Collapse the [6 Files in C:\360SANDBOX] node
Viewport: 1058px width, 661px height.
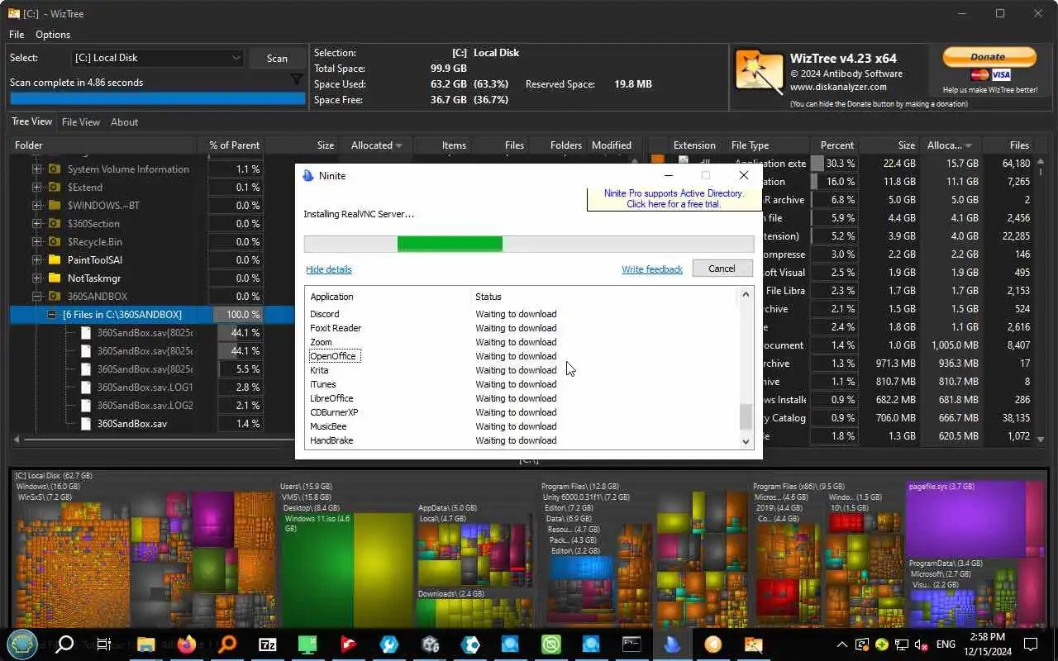coord(52,314)
